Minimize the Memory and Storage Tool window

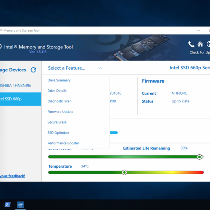coord(199,31)
